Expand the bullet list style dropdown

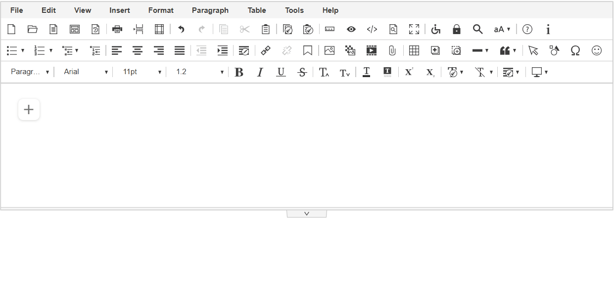(x=23, y=50)
